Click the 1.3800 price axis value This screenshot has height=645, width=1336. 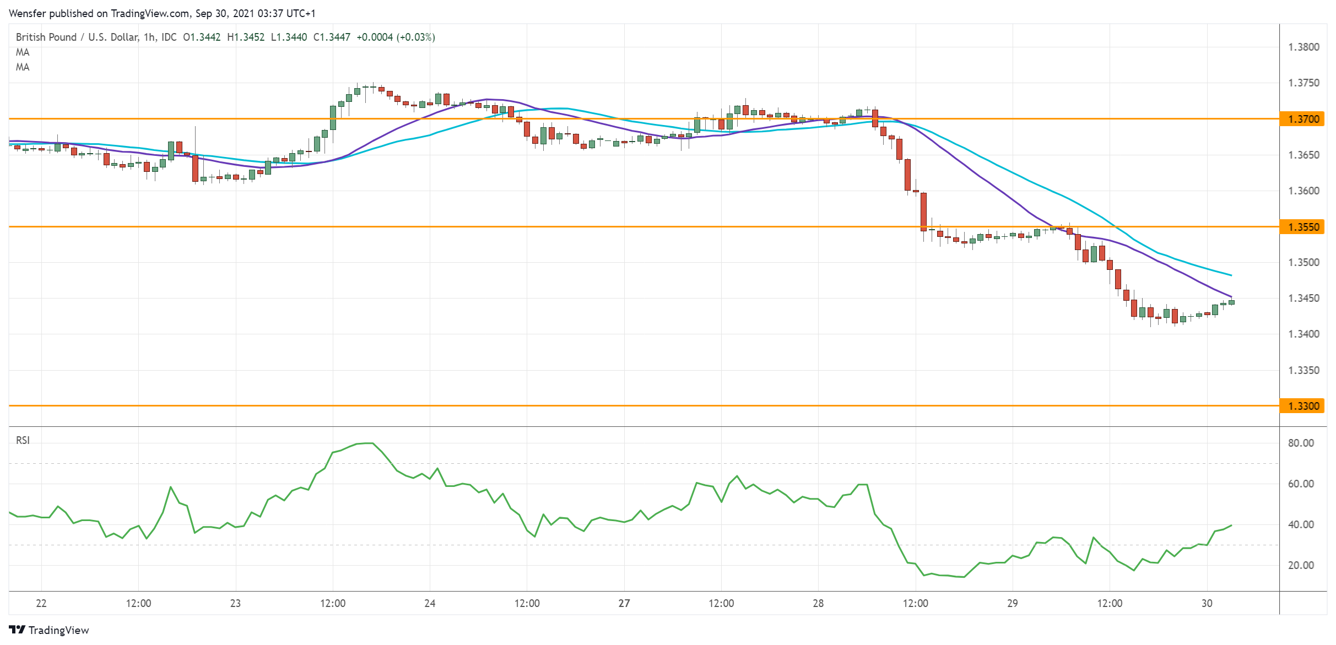[1303, 47]
